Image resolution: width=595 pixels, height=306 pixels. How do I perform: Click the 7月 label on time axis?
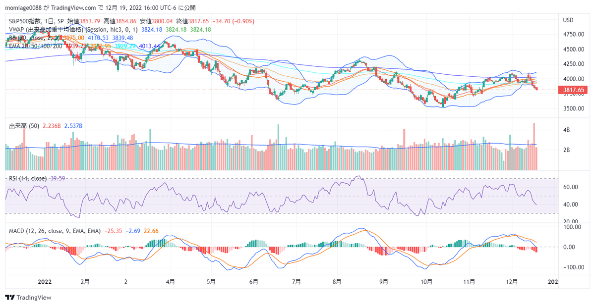[x=296, y=281]
